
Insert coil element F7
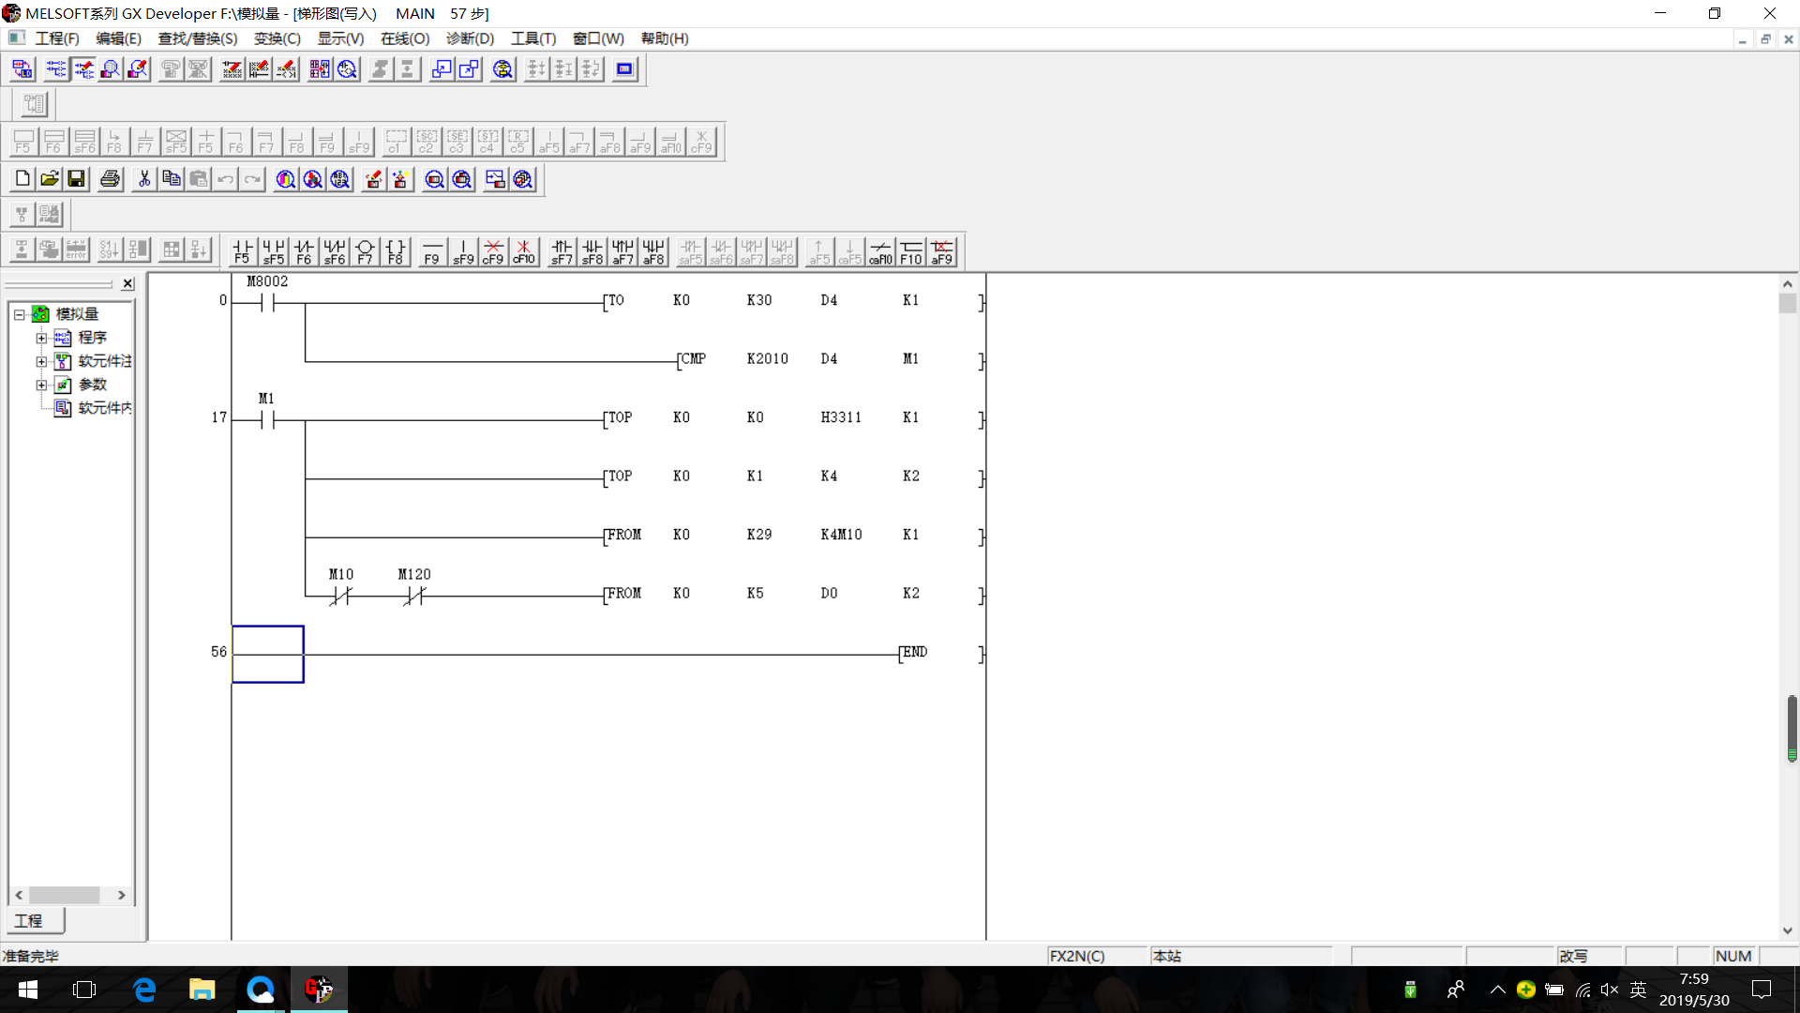pos(365,251)
